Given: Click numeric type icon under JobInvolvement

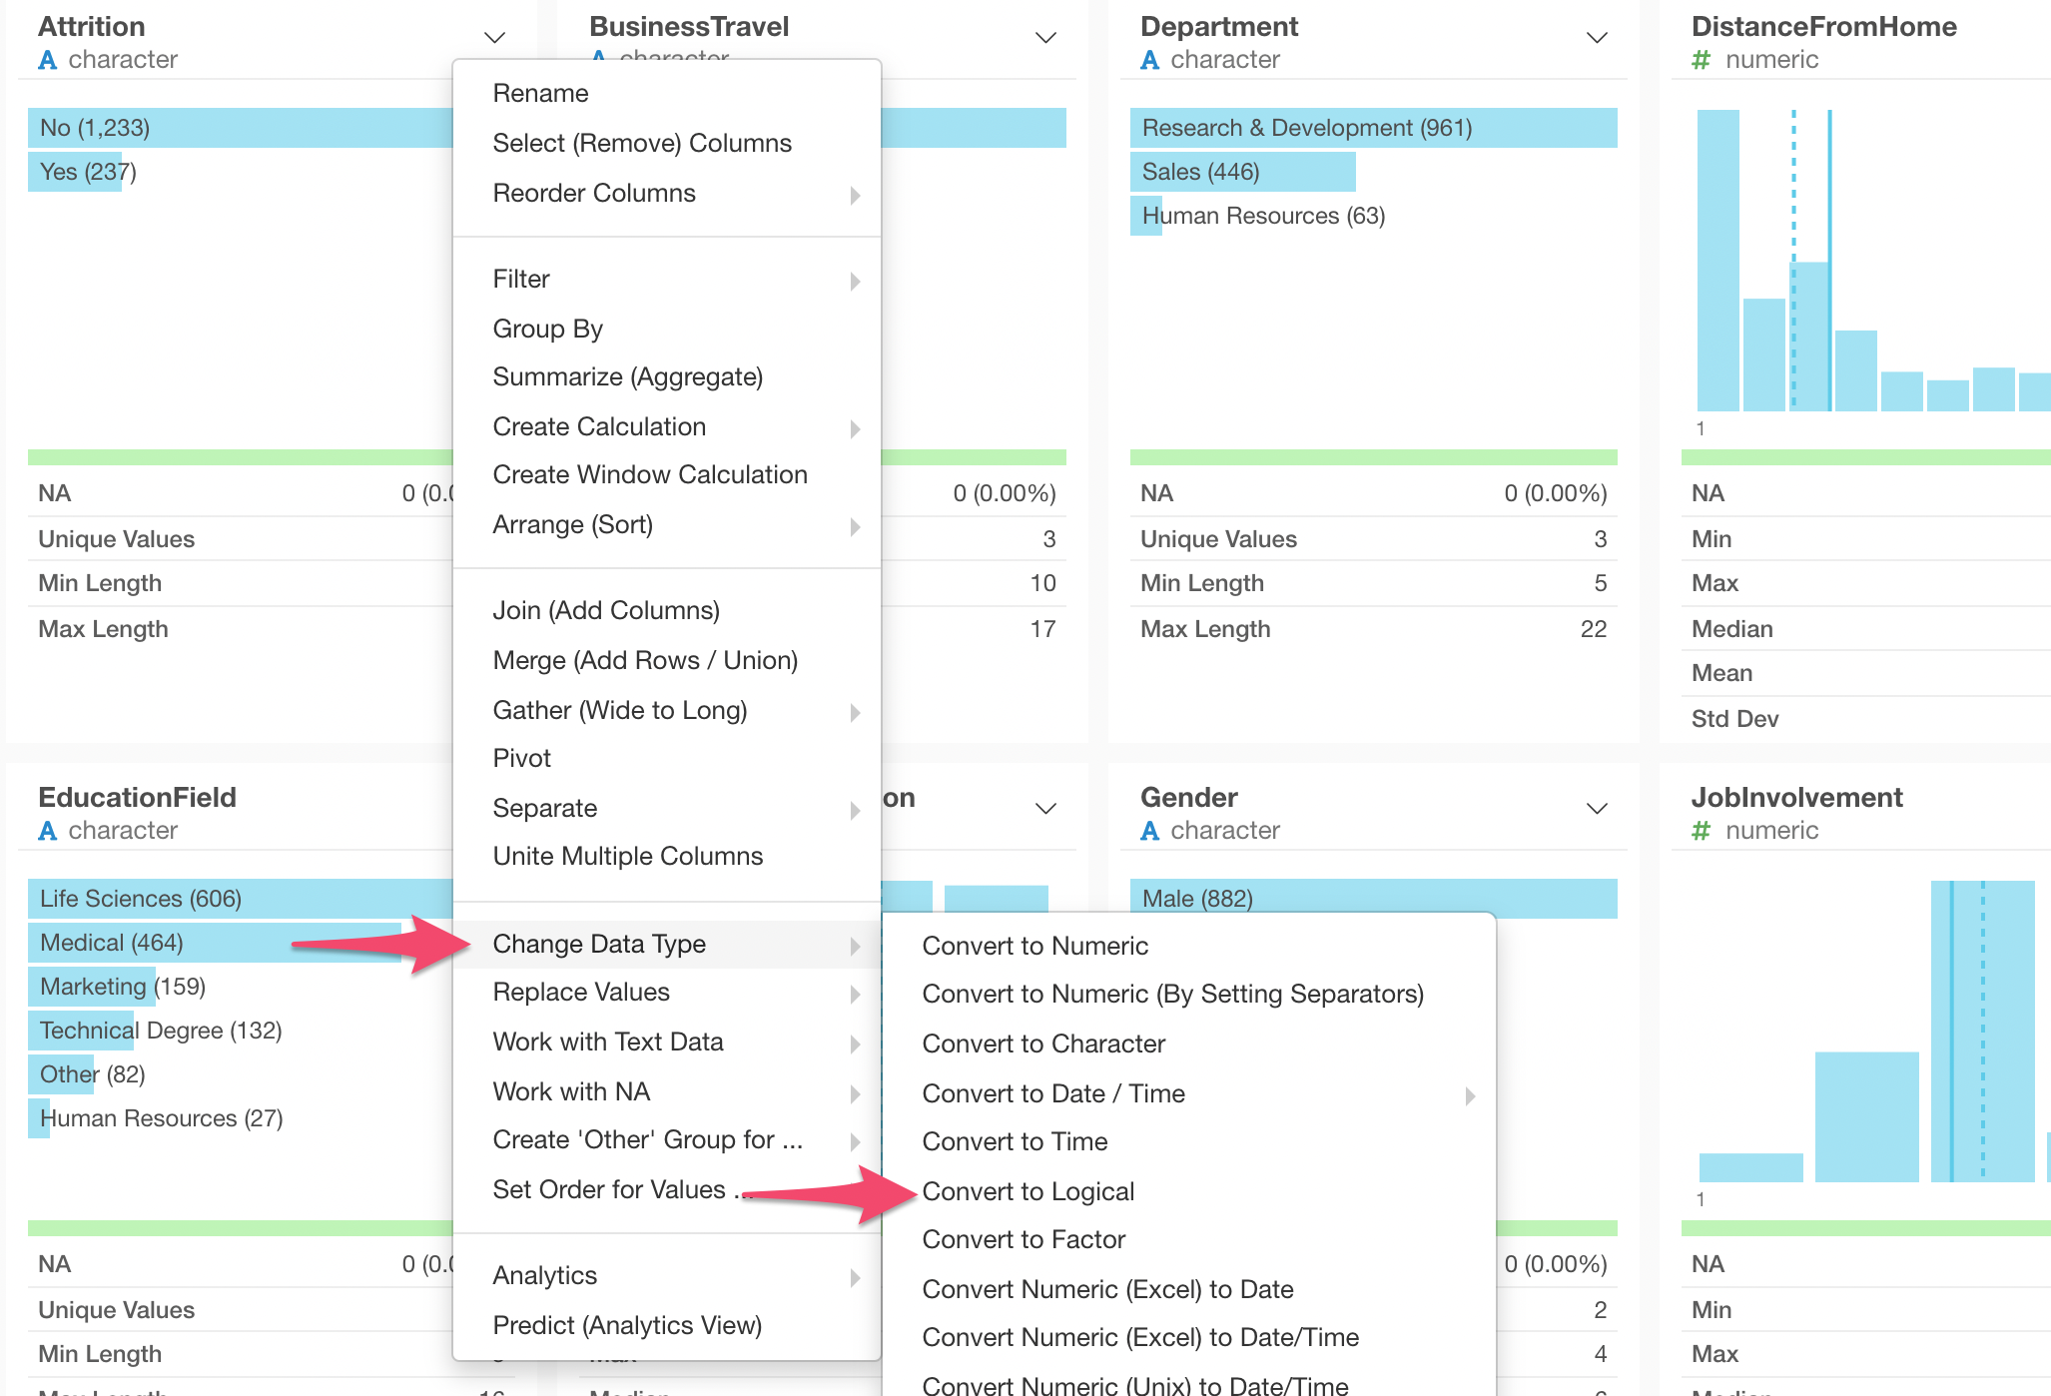Looking at the screenshot, I should pyautogui.click(x=1701, y=831).
